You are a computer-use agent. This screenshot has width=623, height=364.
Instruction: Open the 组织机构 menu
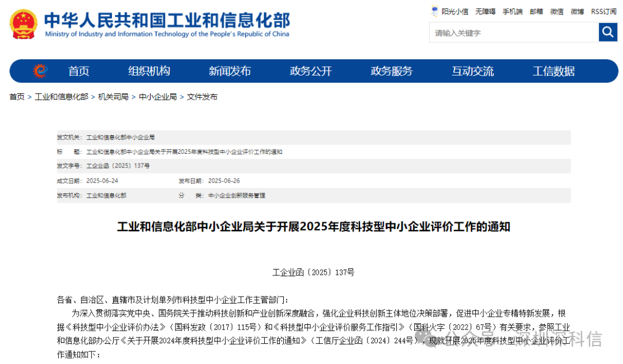click(149, 71)
